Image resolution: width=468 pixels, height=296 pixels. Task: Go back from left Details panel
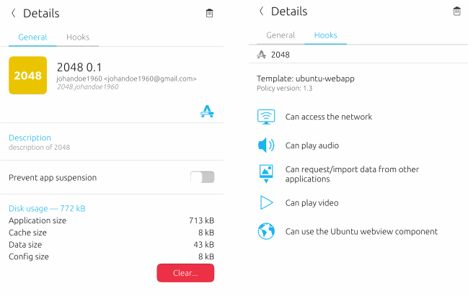14,13
